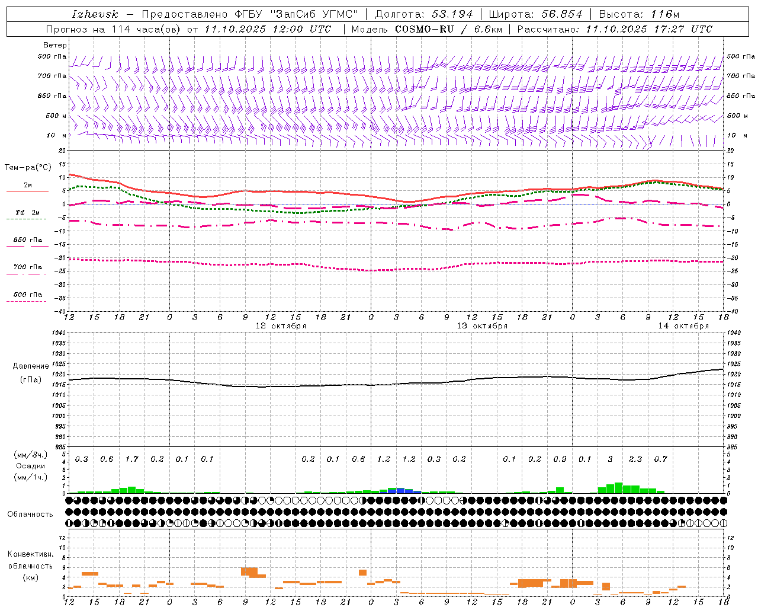Click the forecast text Прогноз на 114 часа(ов)
The height and width of the screenshot is (607, 758).
[x=114, y=29]
